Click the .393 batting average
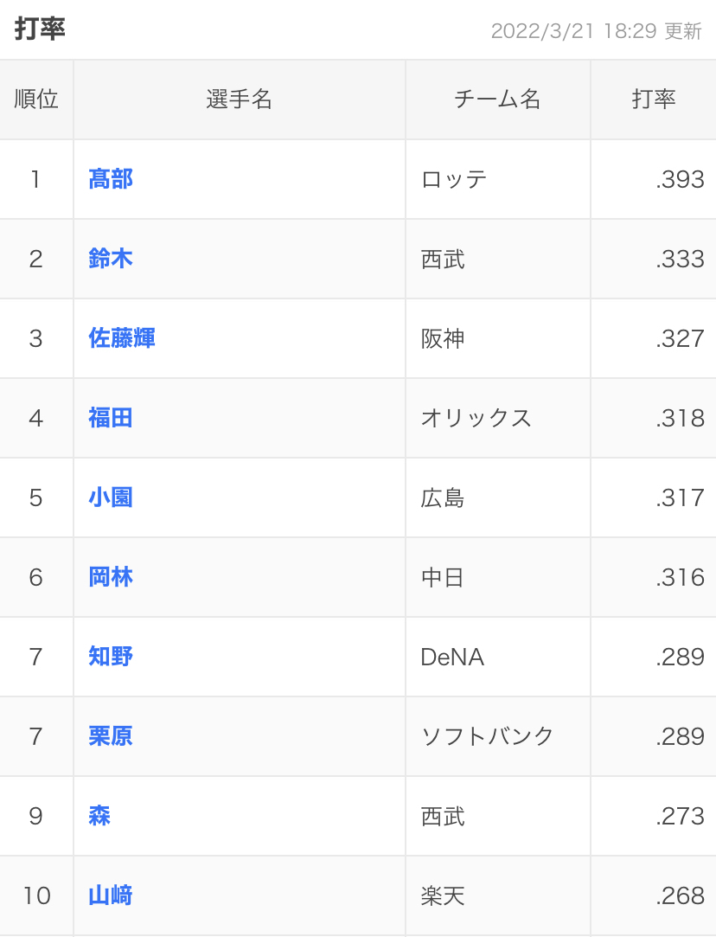This screenshot has height=937, width=716. pos(680,179)
